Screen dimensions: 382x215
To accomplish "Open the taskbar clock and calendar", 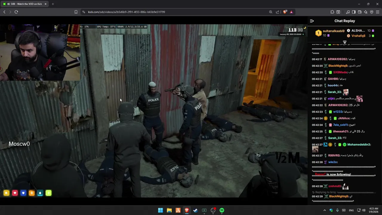I will [374, 210].
